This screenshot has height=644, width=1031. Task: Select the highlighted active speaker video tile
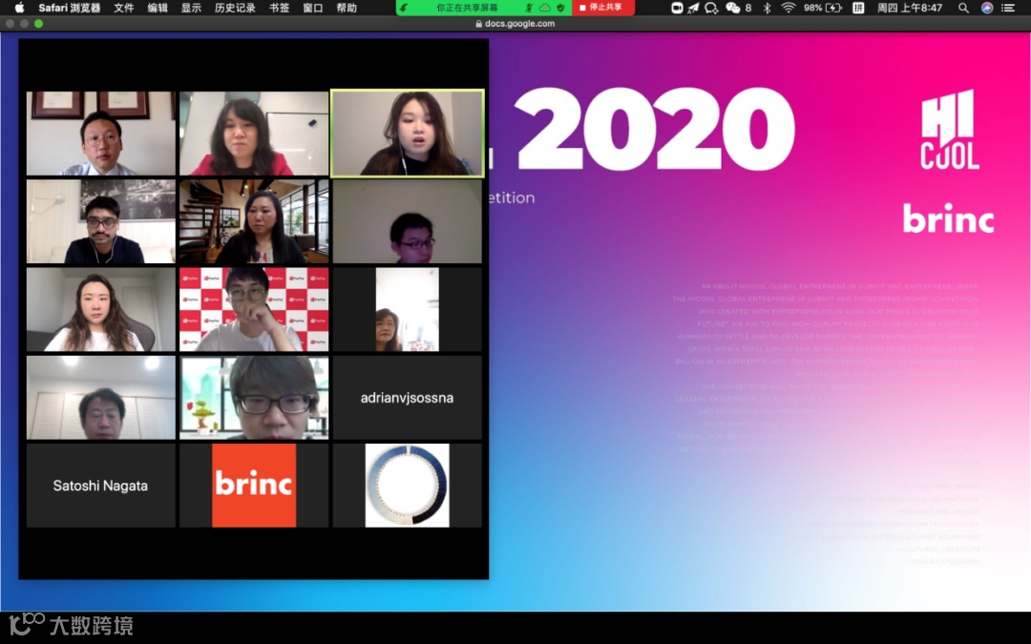coord(408,134)
